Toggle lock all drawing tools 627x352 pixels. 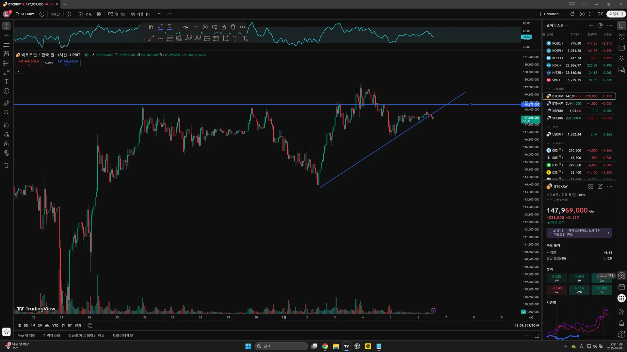(x=6, y=144)
